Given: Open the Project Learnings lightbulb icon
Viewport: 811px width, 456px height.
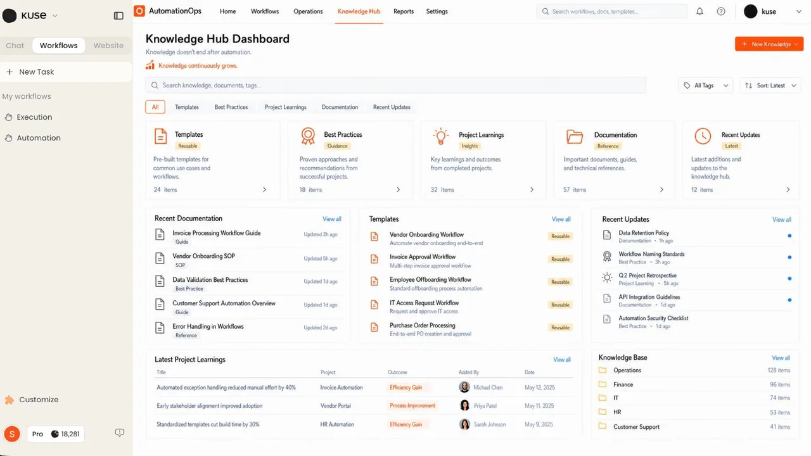Looking at the screenshot, I should pos(440,136).
